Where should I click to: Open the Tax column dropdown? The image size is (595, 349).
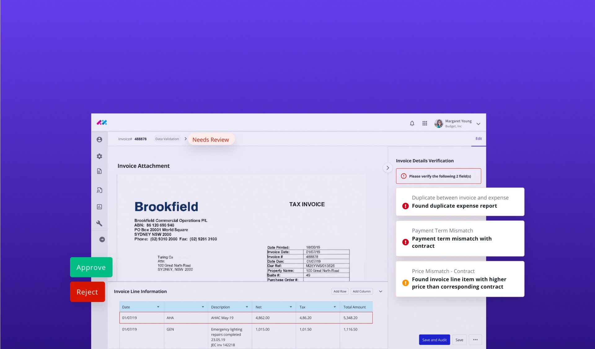click(x=335, y=307)
